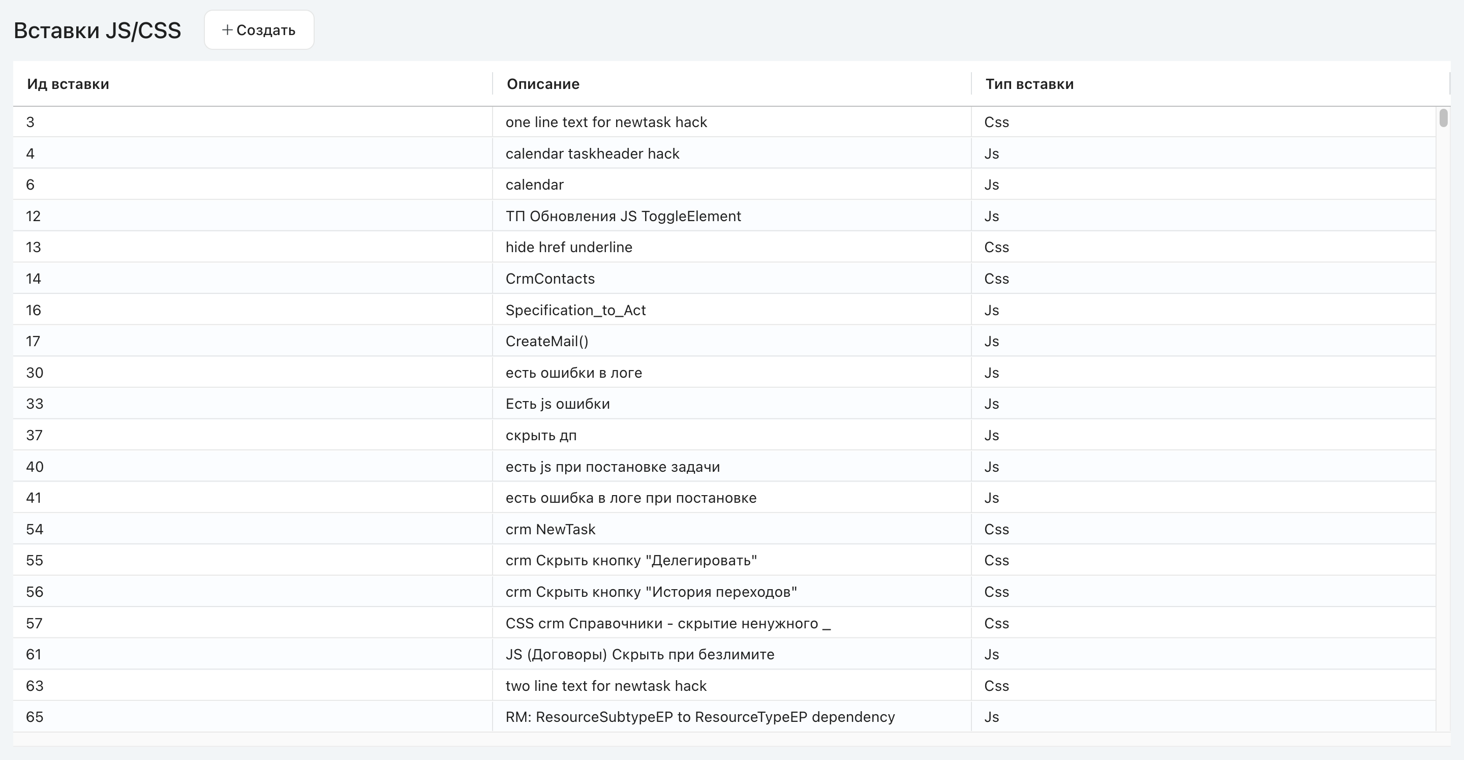
Task: Select 'есть ошибка в логе при постановке'
Action: click(724, 498)
